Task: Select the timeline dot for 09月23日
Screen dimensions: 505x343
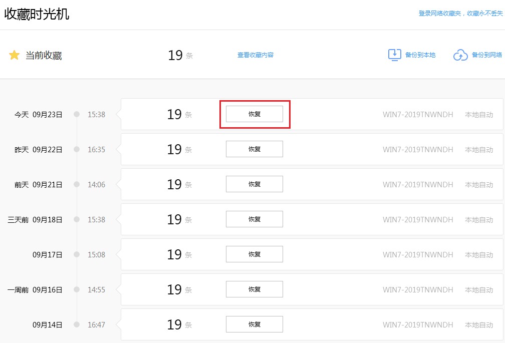Action: 77,114
